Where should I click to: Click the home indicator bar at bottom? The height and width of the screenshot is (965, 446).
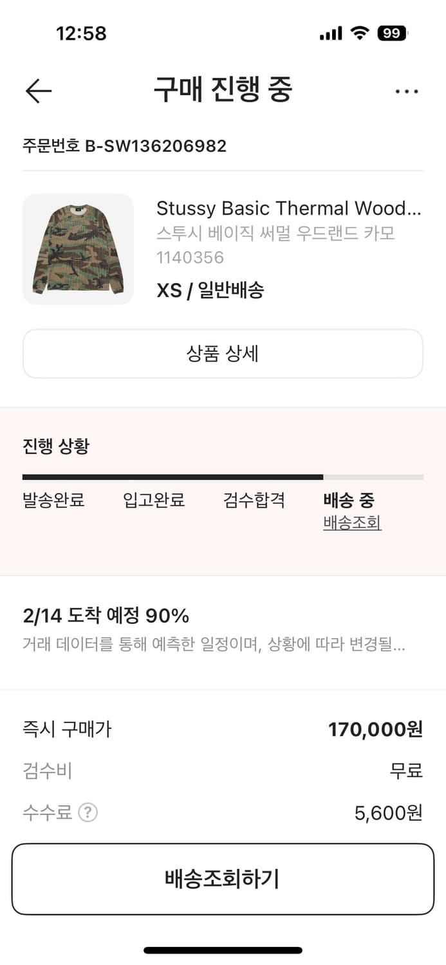(223, 949)
